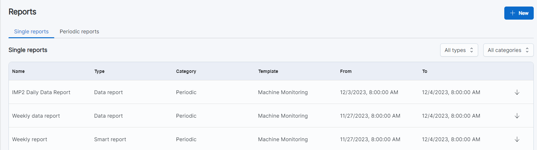Sort by the Type column header

pyautogui.click(x=99, y=71)
